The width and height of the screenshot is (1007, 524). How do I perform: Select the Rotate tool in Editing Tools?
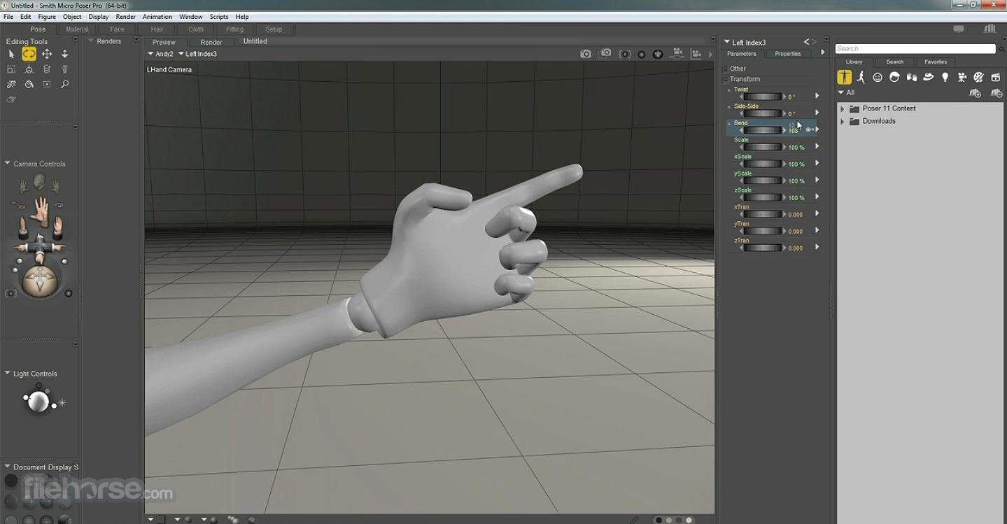point(29,54)
